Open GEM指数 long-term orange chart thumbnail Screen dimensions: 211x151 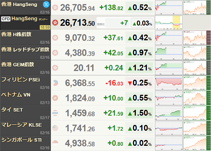click(197, 68)
